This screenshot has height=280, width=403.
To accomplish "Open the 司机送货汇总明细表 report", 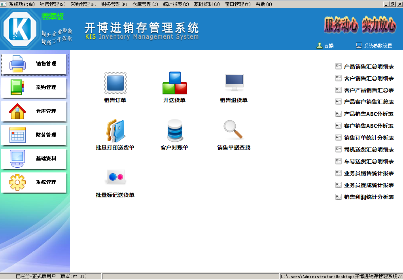I will click(369, 149).
